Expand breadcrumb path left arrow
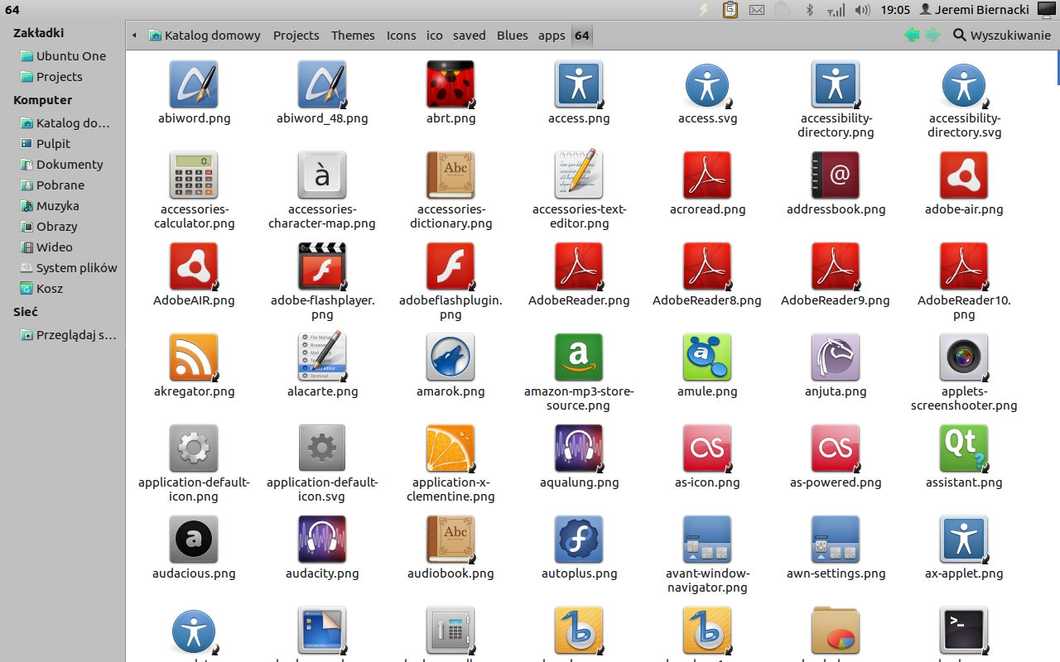The height and width of the screenshot is (662, 1060). pyautogui.click(x=134, y=36)
